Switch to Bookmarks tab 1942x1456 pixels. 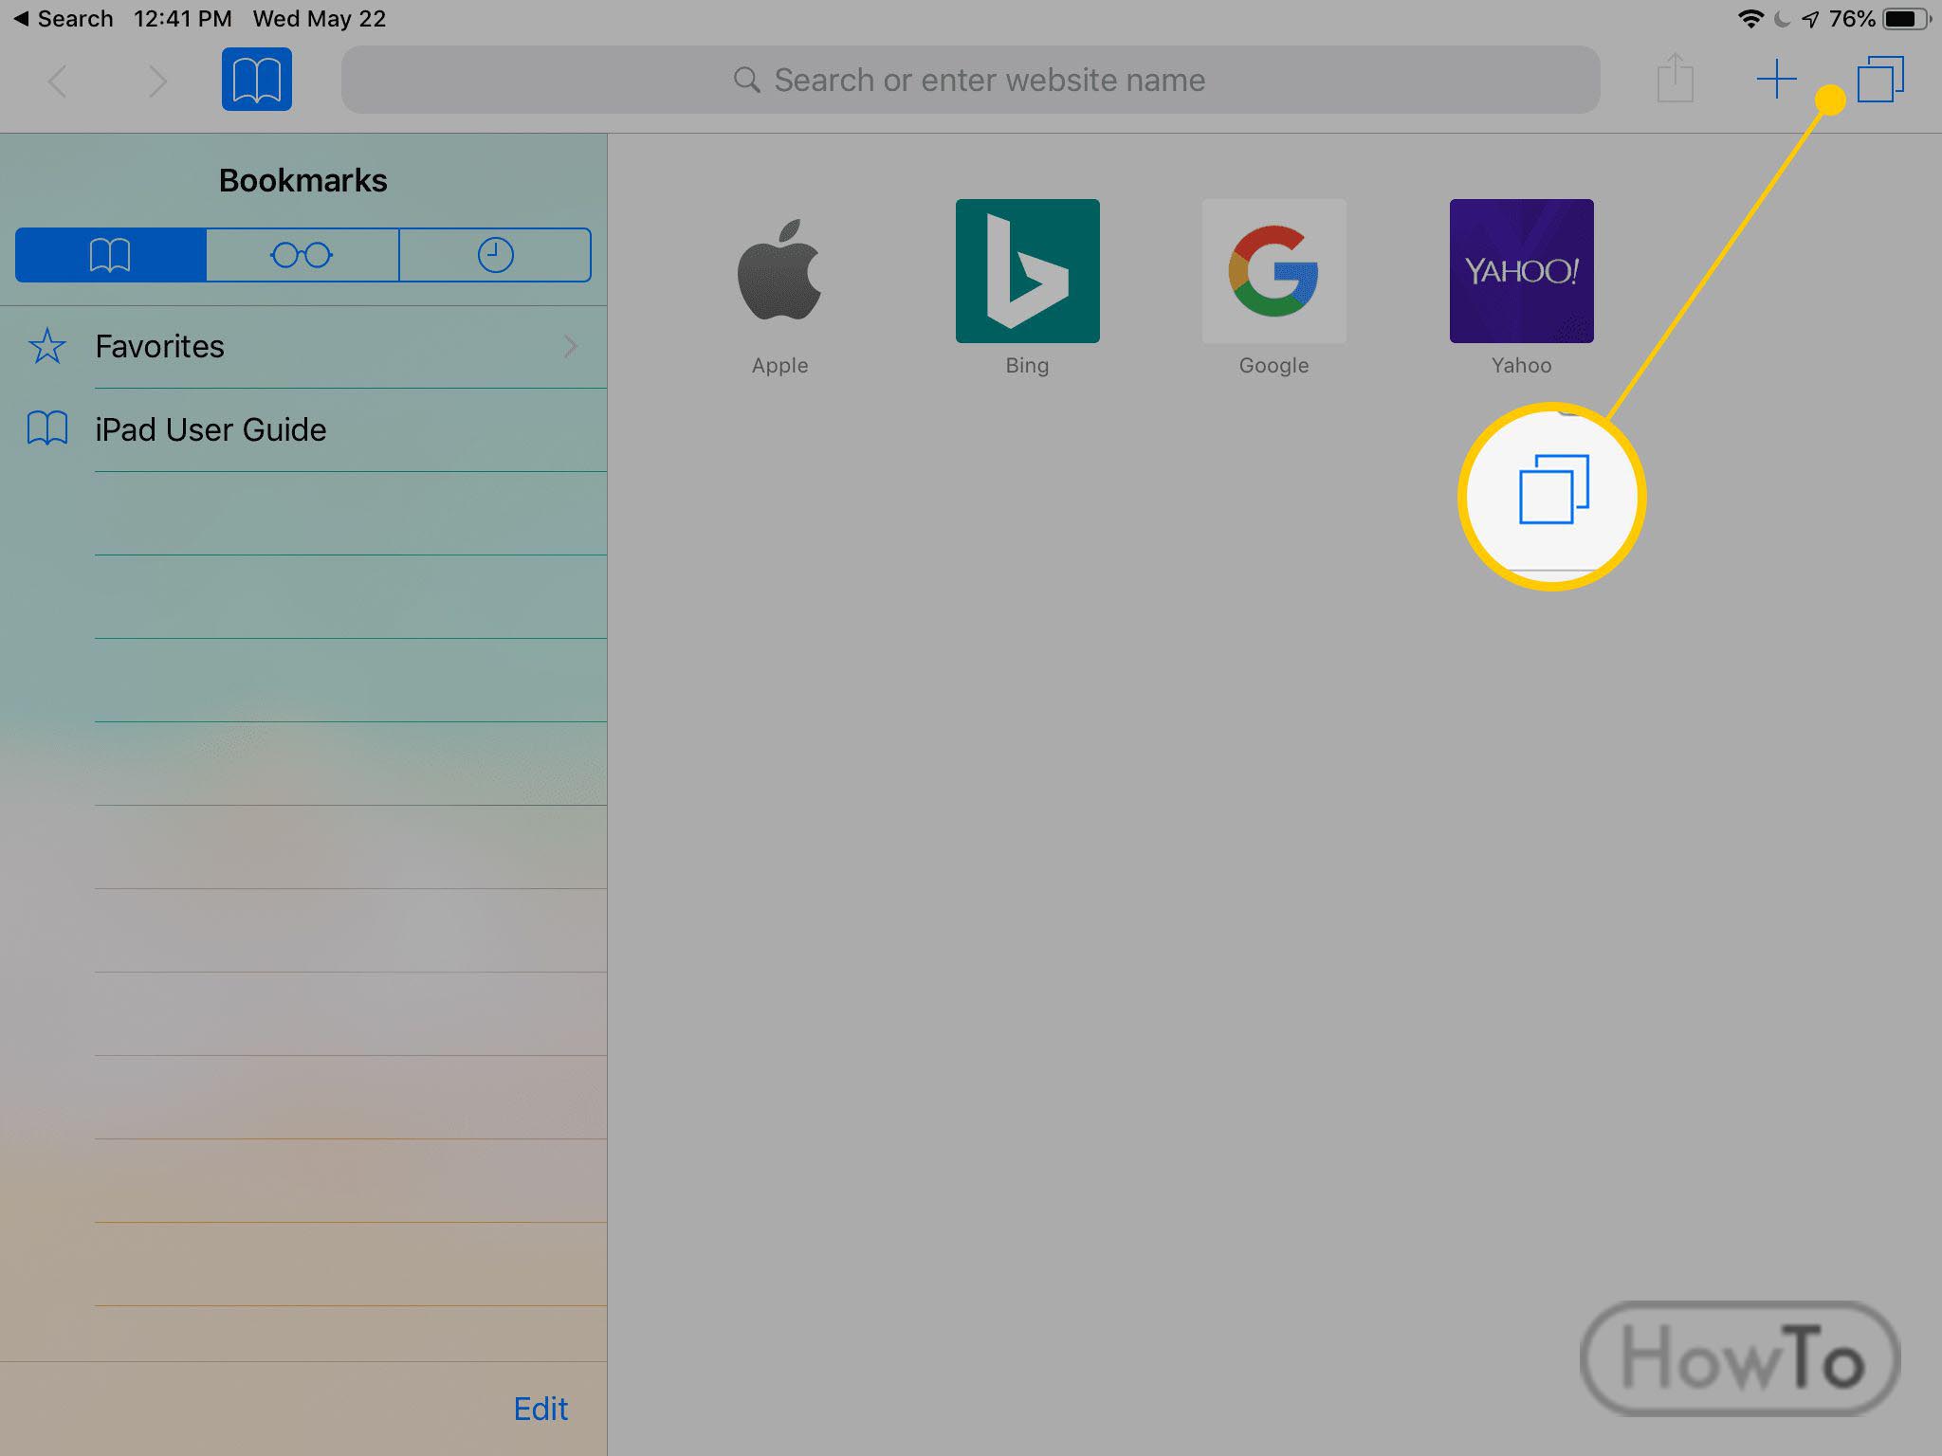(x=112, y=252)
